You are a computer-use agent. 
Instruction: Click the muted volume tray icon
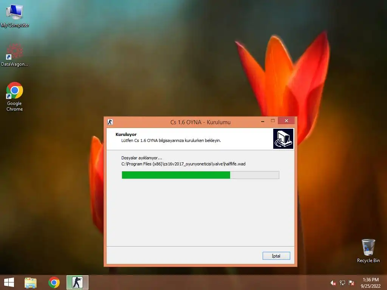(x=333, y=283)
